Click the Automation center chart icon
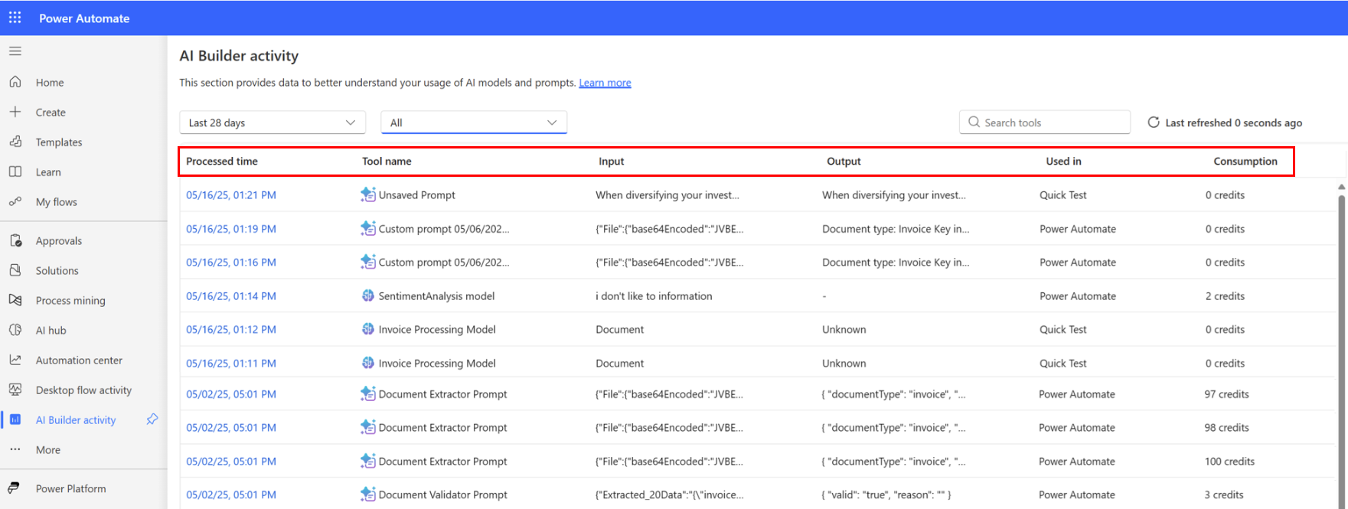 click(15, 360)
